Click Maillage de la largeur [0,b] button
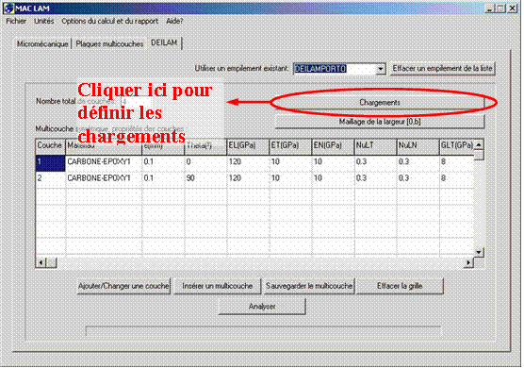The image size is (524, 368). 380,122
